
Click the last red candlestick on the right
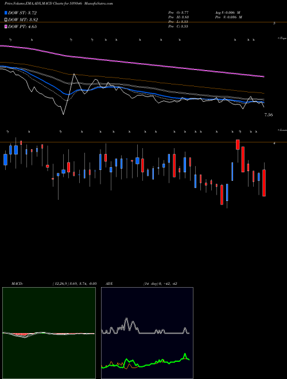pos(264,183)
